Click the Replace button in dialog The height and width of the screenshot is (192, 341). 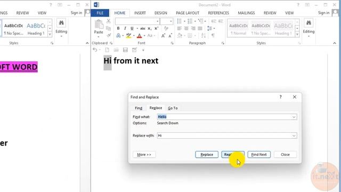coord(207,155)
